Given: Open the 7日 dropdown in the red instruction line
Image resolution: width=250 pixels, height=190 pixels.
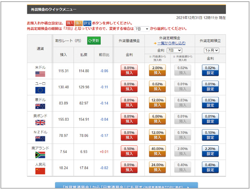Looking at the screenshot, I should point(142,29).
